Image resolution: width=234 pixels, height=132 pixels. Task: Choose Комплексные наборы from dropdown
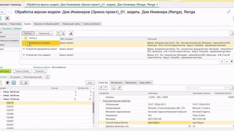[x=41, y=43]
